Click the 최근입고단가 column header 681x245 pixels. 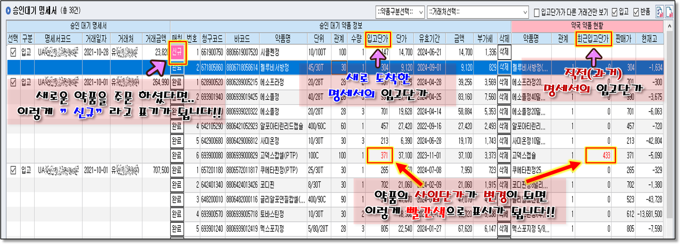[x=593, y=39]
